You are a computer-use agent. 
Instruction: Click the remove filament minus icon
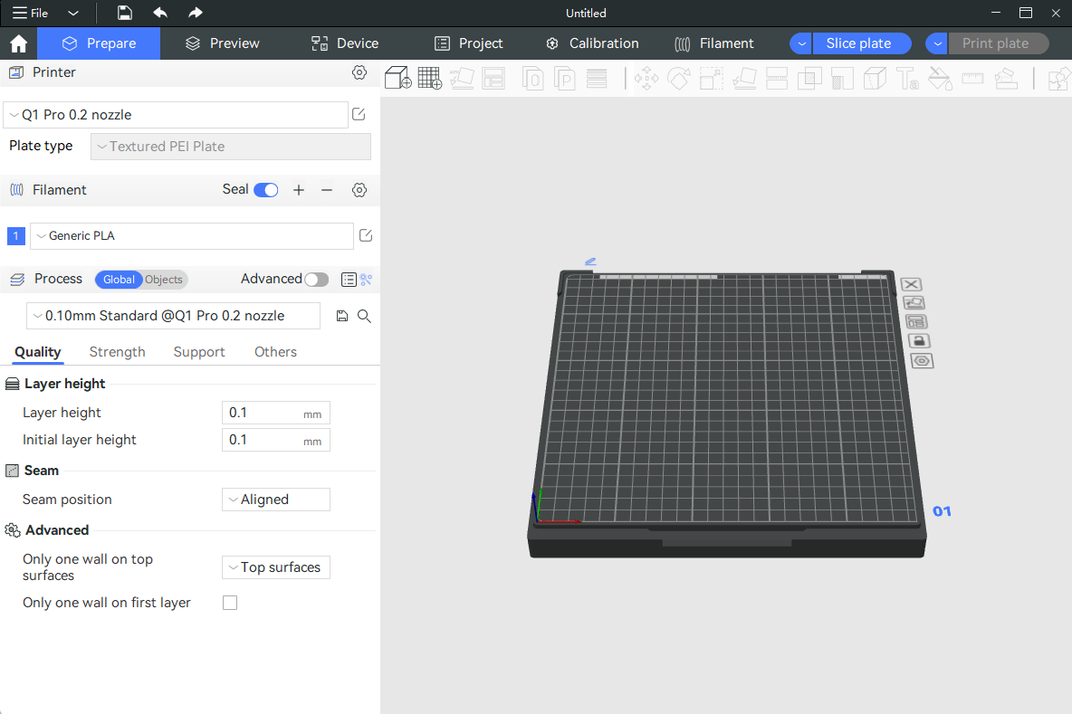[327, 190]
